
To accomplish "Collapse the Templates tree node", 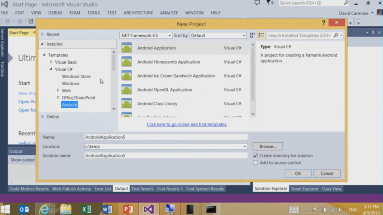I will [44, 55].
